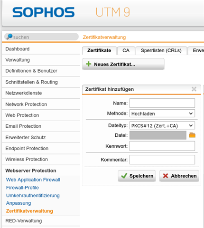This screenshot has width=204, height=228.
Task: Click the SOPHOS logo
Action: click(x=44, y=12)
